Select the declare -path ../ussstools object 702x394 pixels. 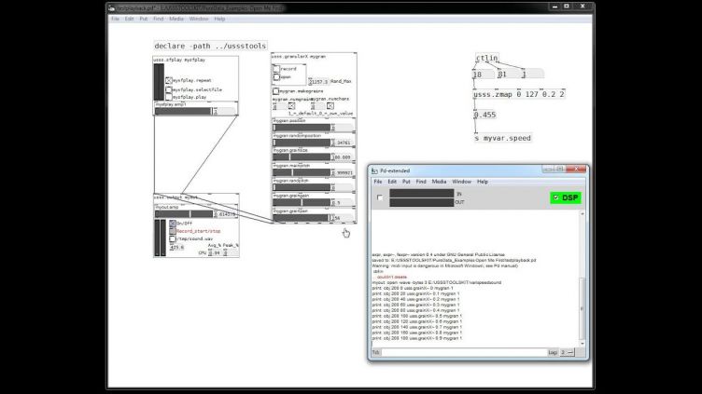(210, 46)
